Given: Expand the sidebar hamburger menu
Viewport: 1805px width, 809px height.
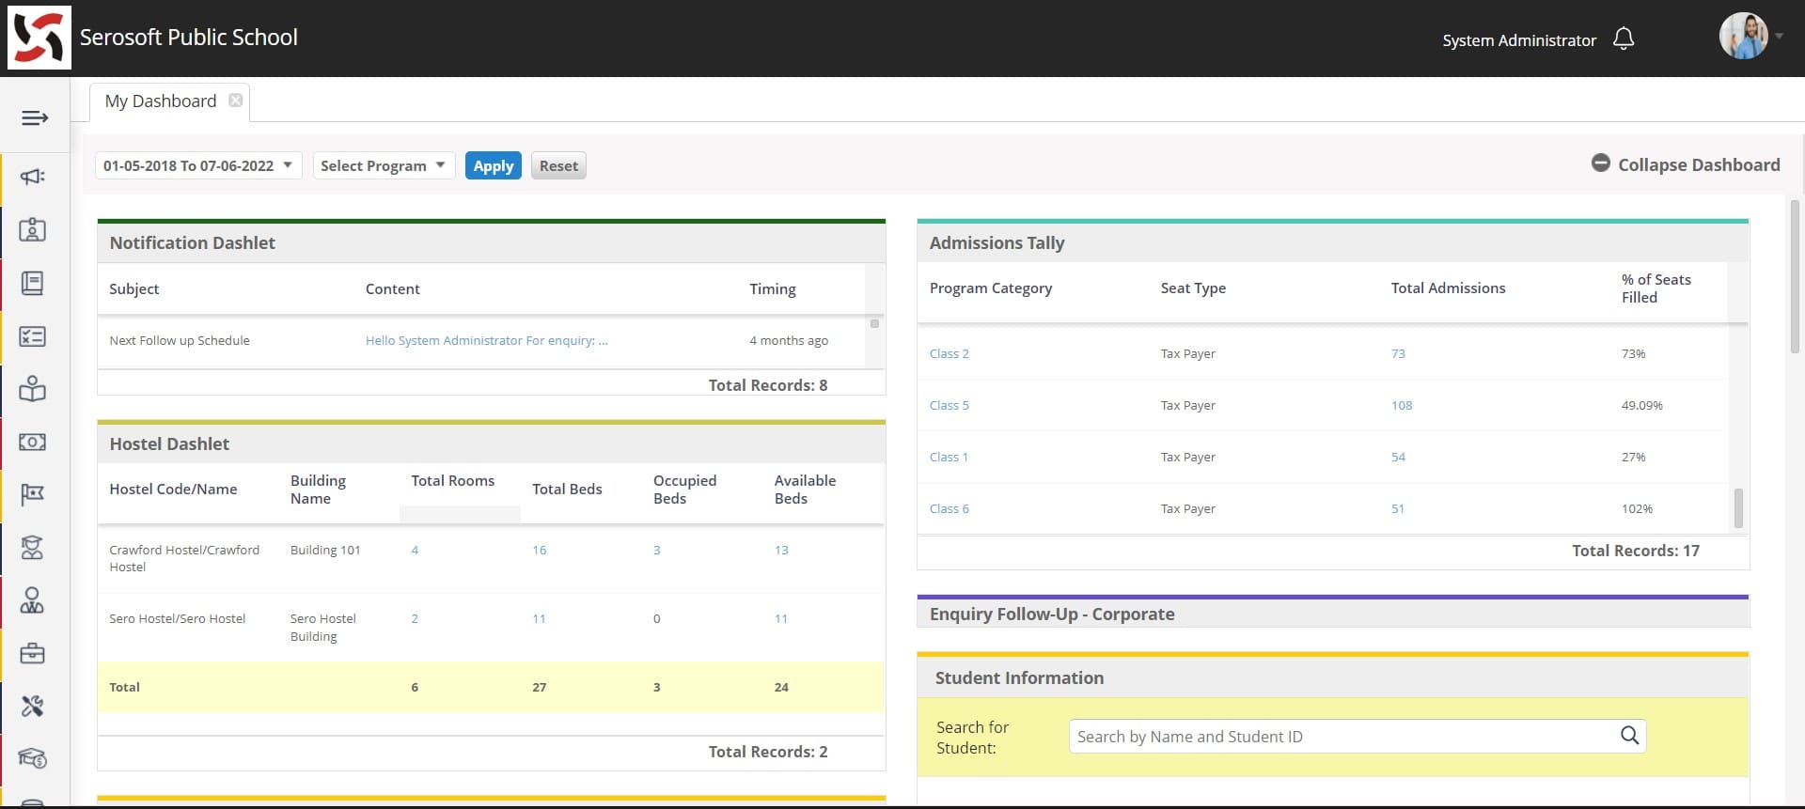Looking at the screenshot, I should 35,117.
